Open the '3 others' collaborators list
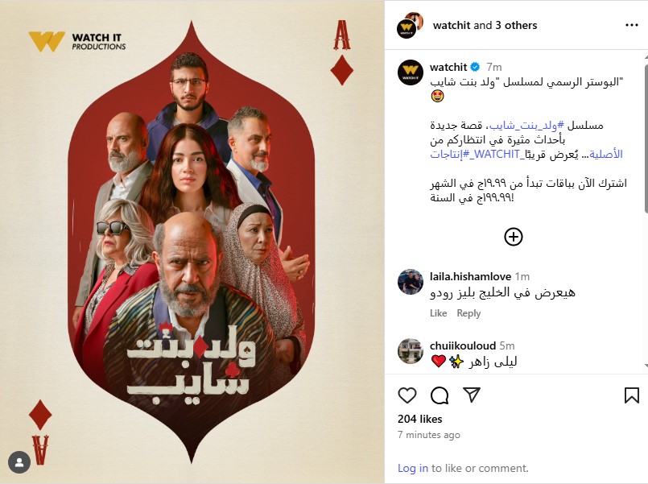Screen dimensions: 648x484 516,25
